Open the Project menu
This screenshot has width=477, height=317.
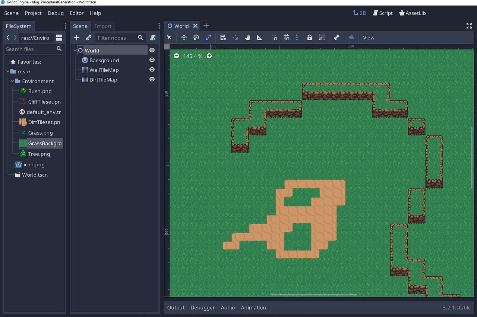point(33,13)
